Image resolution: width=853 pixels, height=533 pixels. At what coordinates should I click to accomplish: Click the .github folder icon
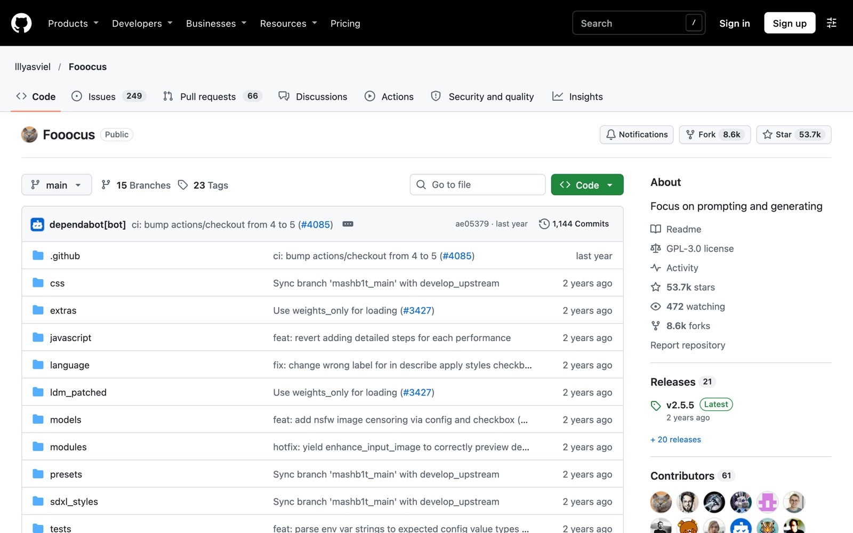point(38,255)
